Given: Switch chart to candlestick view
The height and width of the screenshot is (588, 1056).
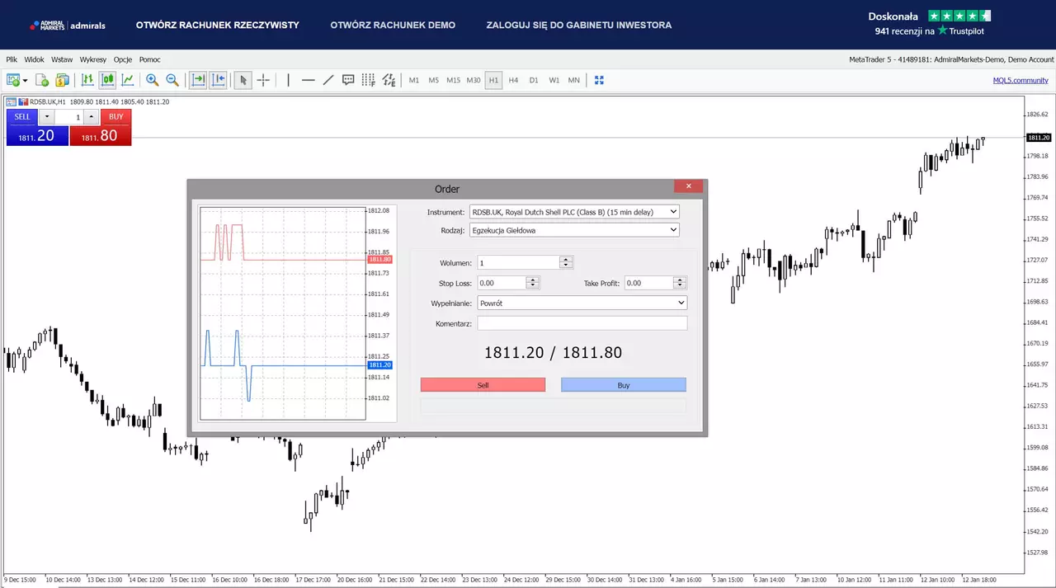Looking at the screenshot, I should 107,80.
